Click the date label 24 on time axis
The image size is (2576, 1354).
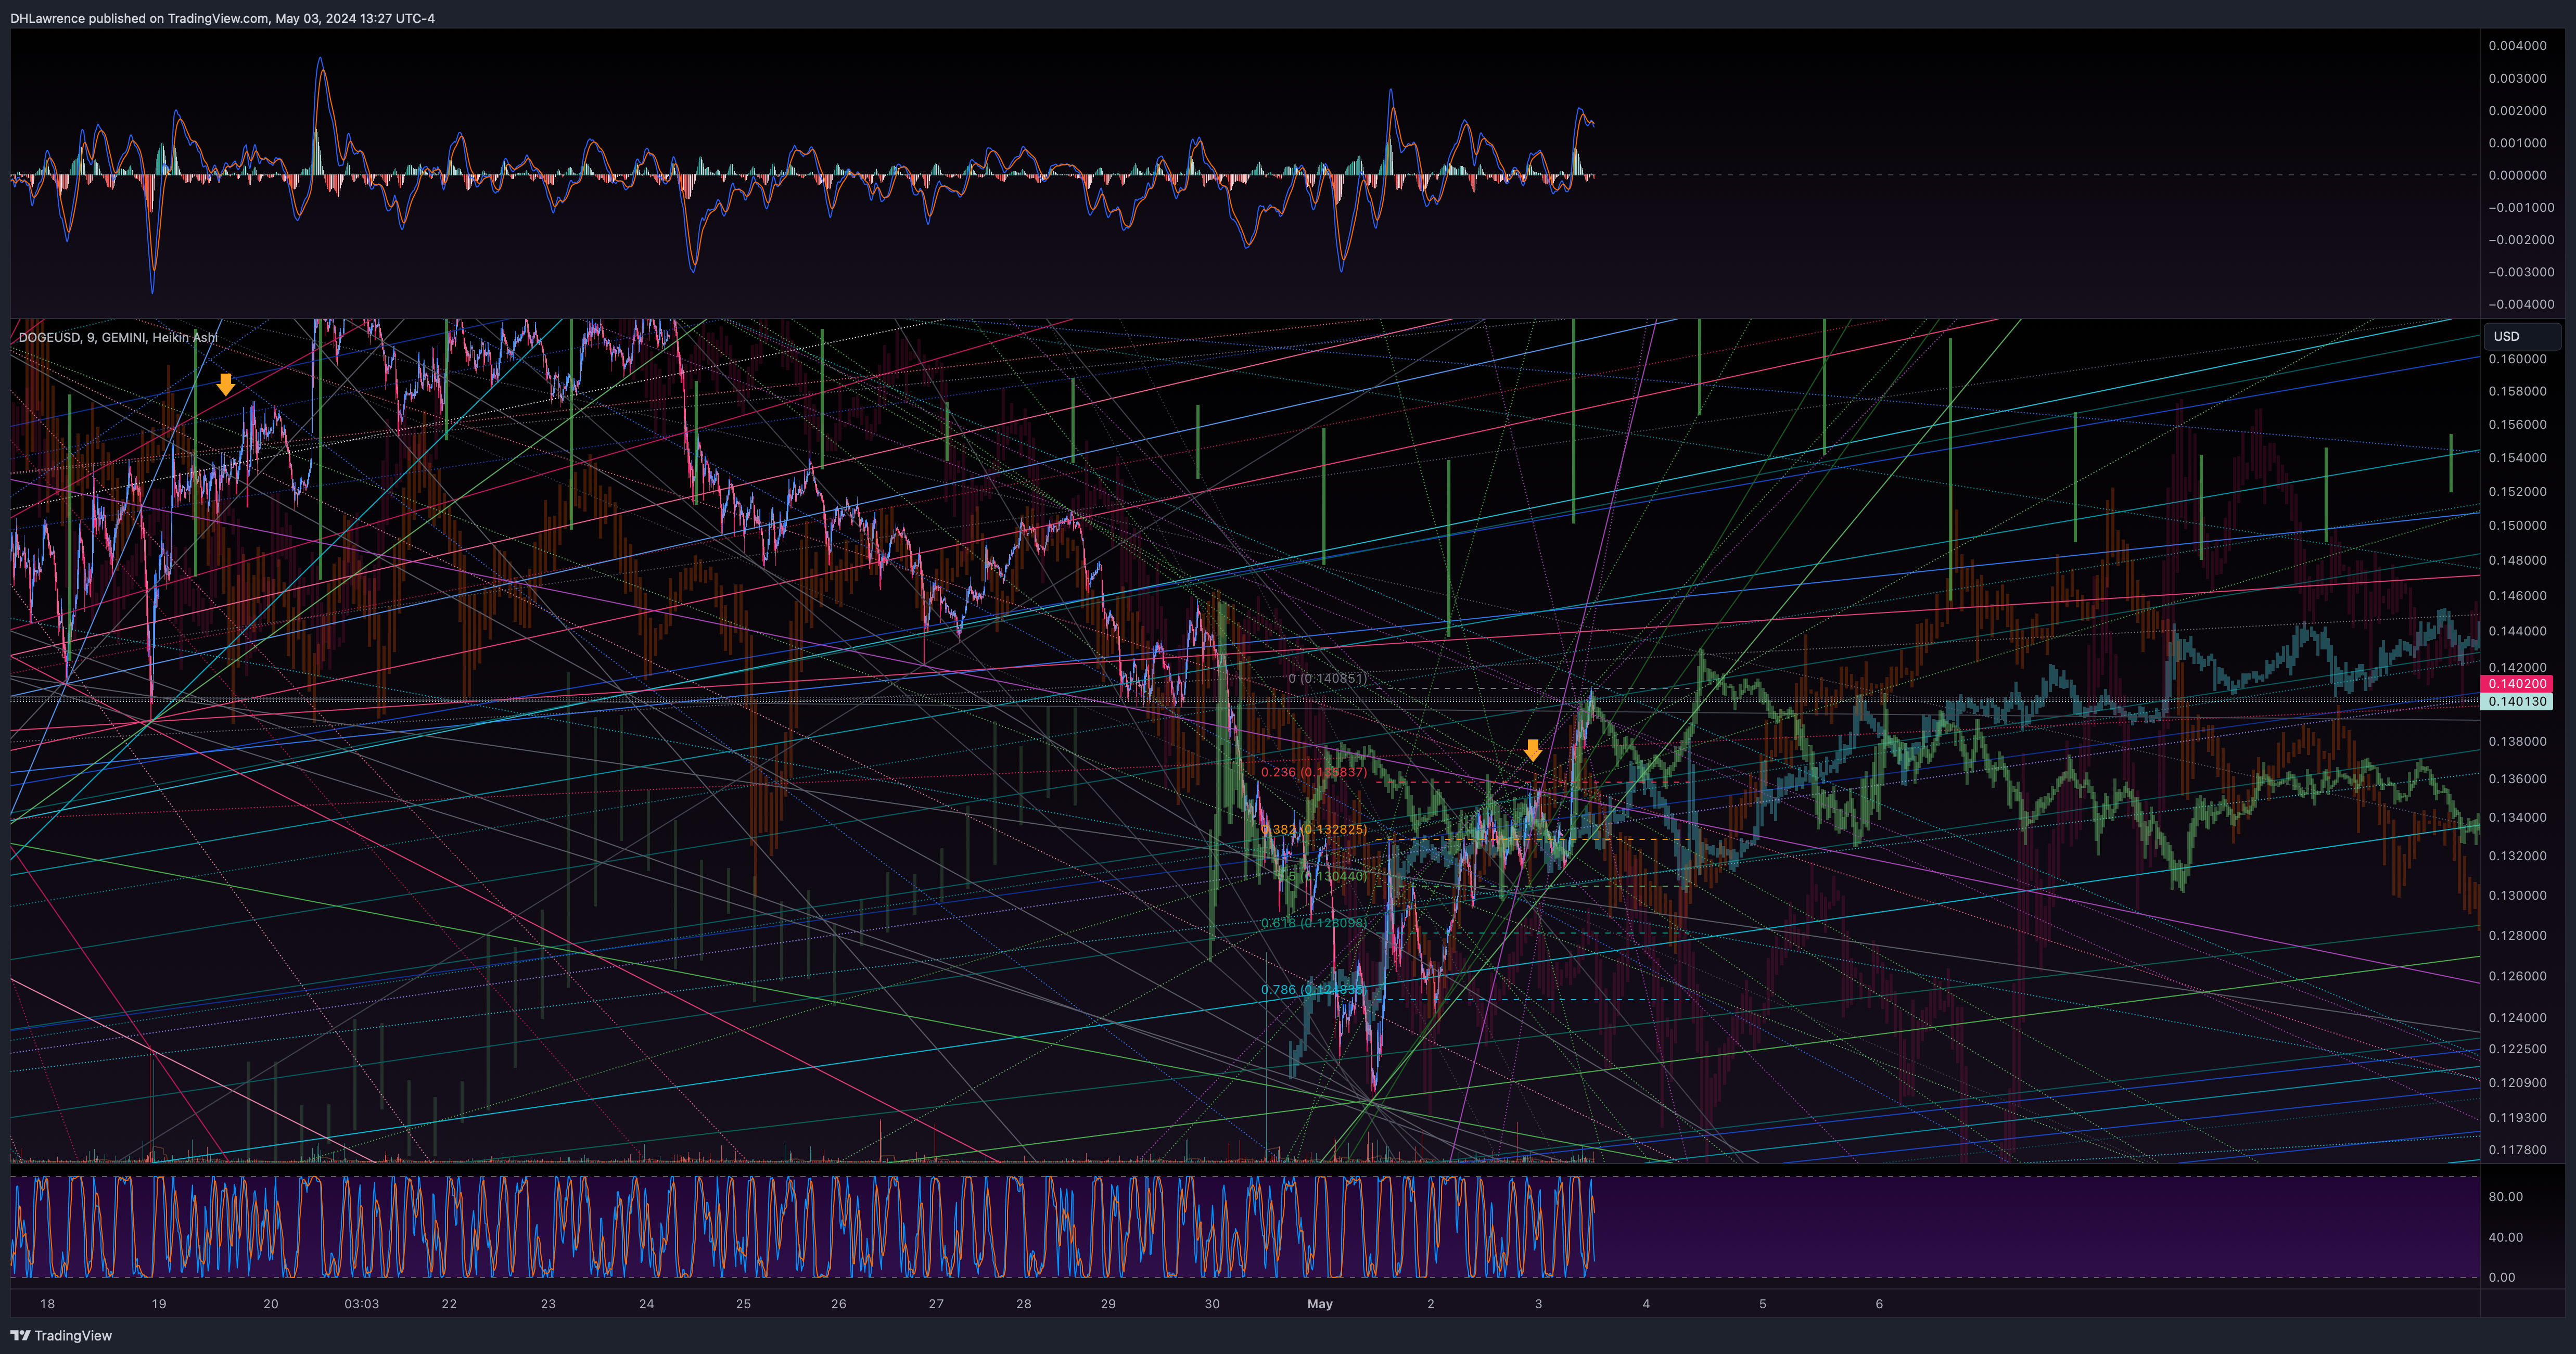647,1304
